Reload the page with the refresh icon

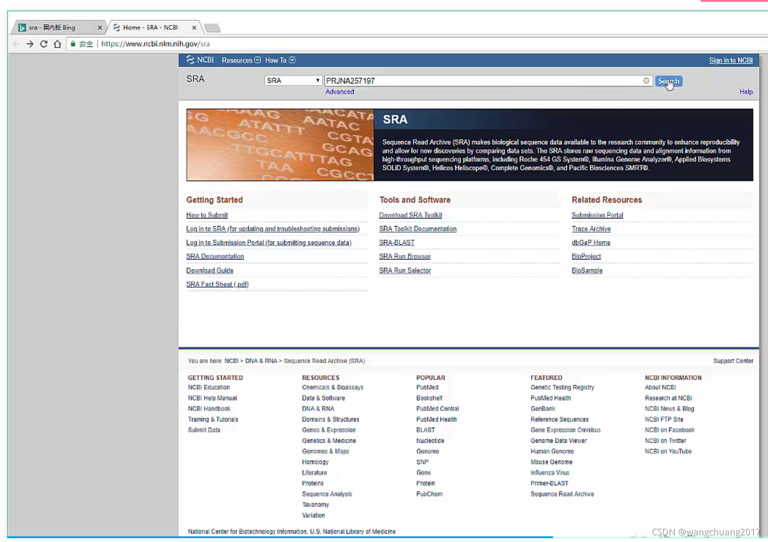click(x=44, y=44)
